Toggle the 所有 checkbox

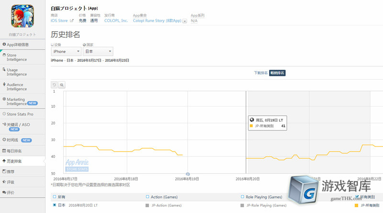[x=55, y=197]
